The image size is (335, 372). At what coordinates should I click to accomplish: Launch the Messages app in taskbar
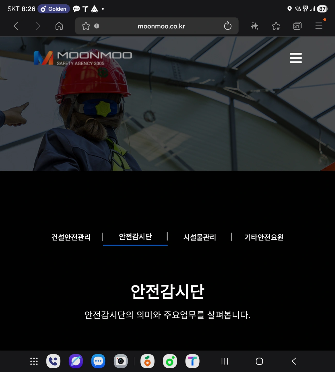[x=98, y=361]
